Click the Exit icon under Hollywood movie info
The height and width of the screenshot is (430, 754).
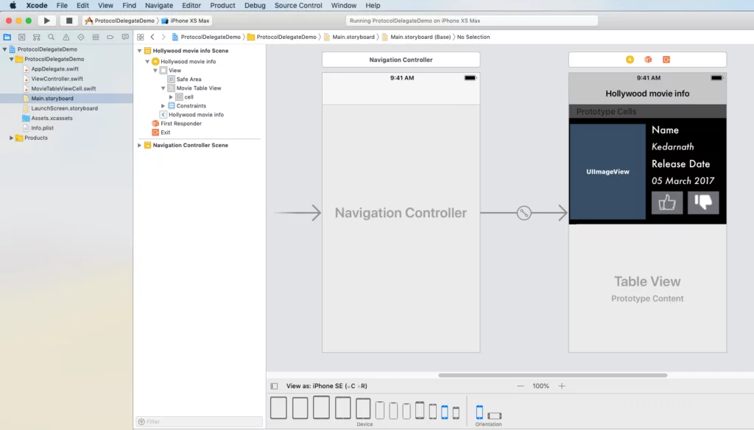(x=155, y=133)
